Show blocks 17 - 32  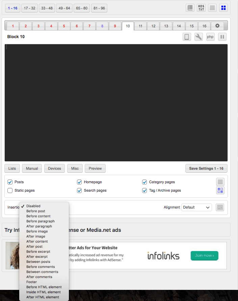[x=30, y=8]
